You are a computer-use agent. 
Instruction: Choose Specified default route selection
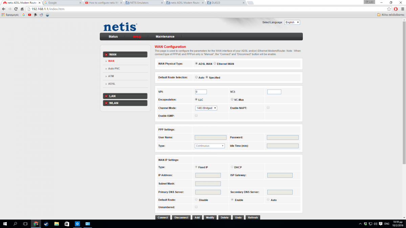(x=207, y=77)
